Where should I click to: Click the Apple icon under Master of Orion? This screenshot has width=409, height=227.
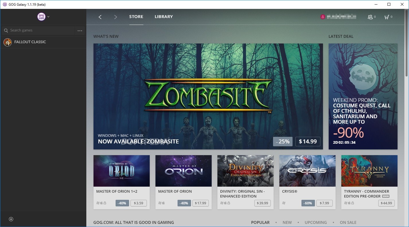(163, 203)
